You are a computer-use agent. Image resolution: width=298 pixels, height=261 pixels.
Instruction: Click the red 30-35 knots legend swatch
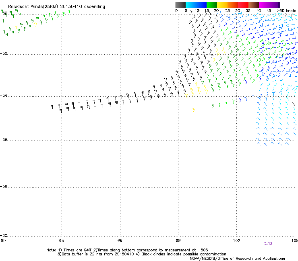click(x=243, y=5)
